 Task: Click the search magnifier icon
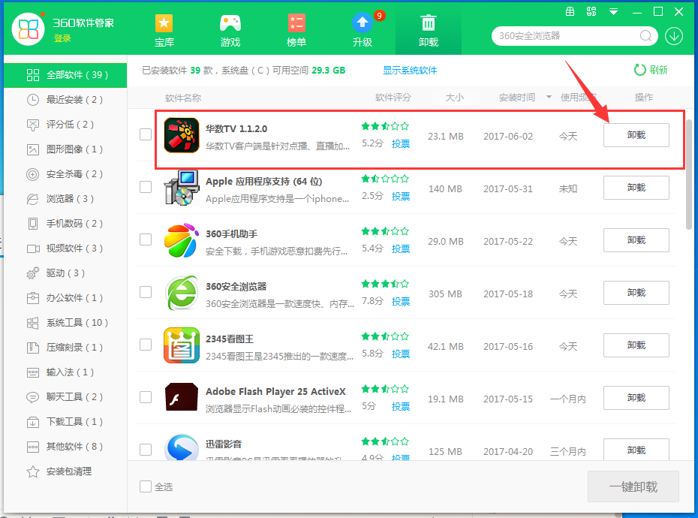tap(646, 35)
